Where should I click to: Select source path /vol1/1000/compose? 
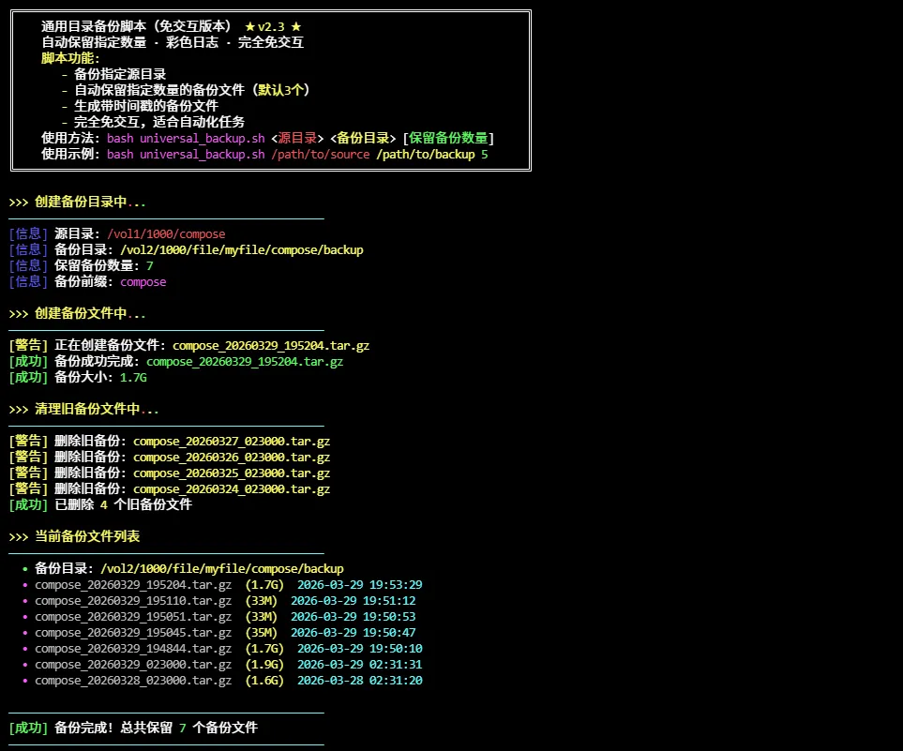pos(166,233)
